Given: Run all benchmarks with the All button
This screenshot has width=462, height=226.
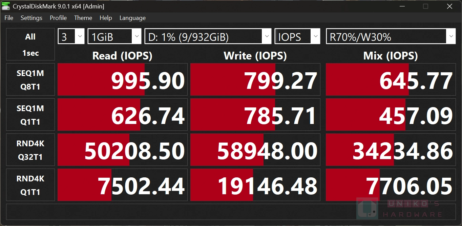Looking at the screenshot, I should pyautogui.click(x=30, y=45).
